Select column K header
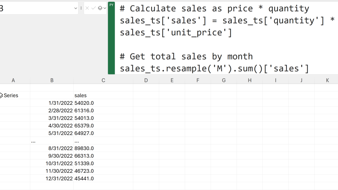Image resolution: width=338 pixels, height=190 pixels. pyautogui.click(x=327, y=80)
